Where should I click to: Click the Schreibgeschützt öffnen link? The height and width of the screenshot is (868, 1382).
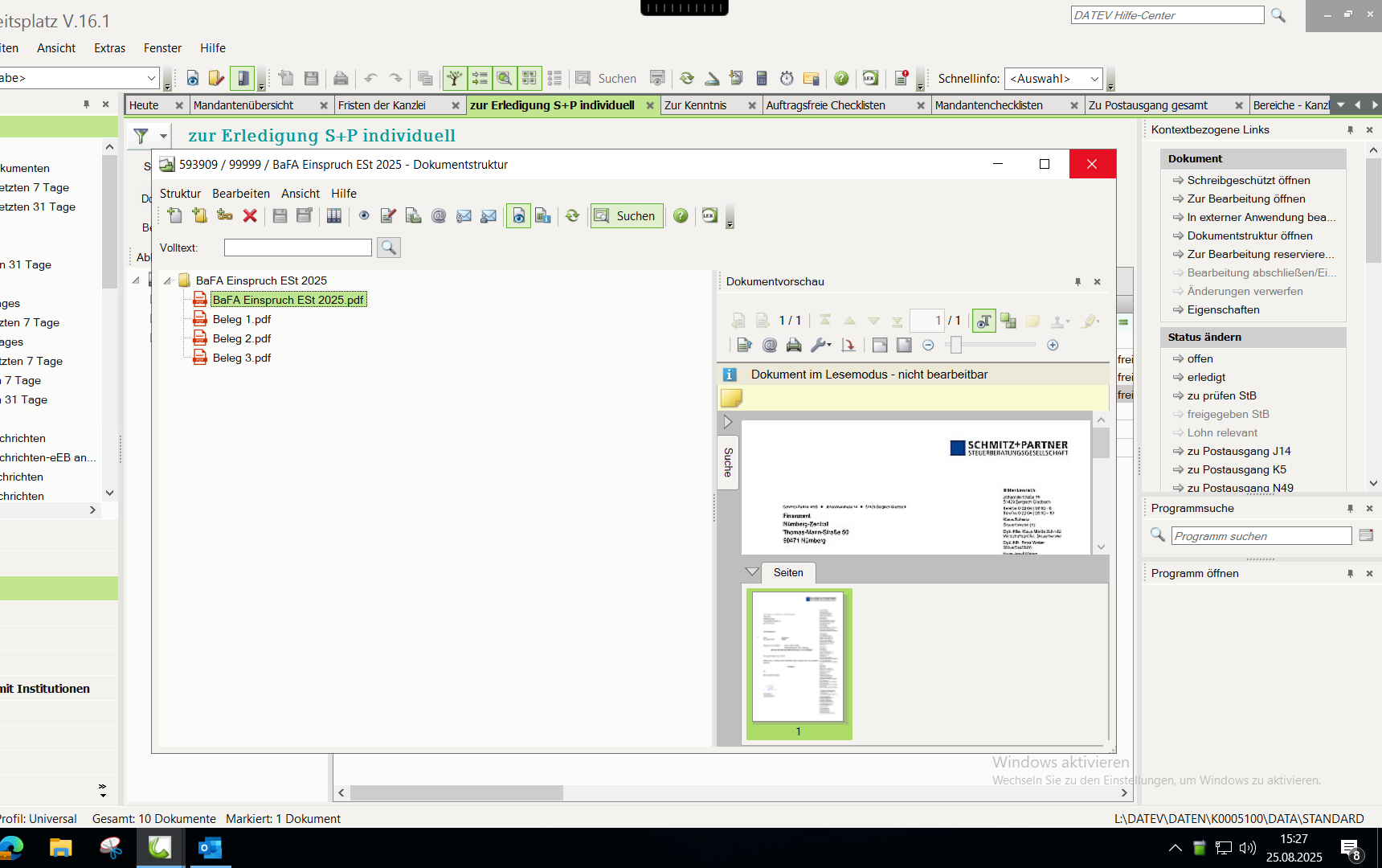click(1248, 180)
